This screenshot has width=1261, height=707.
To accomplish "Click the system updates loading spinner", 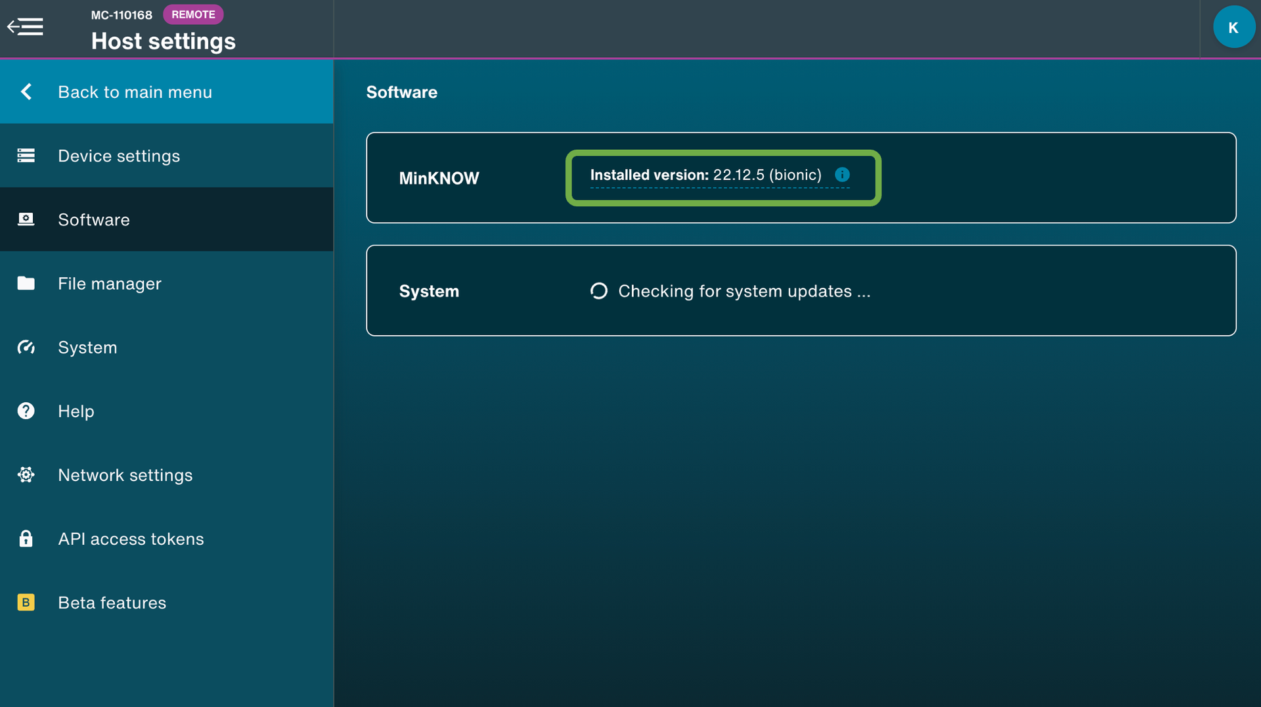I will click(598, 291).
